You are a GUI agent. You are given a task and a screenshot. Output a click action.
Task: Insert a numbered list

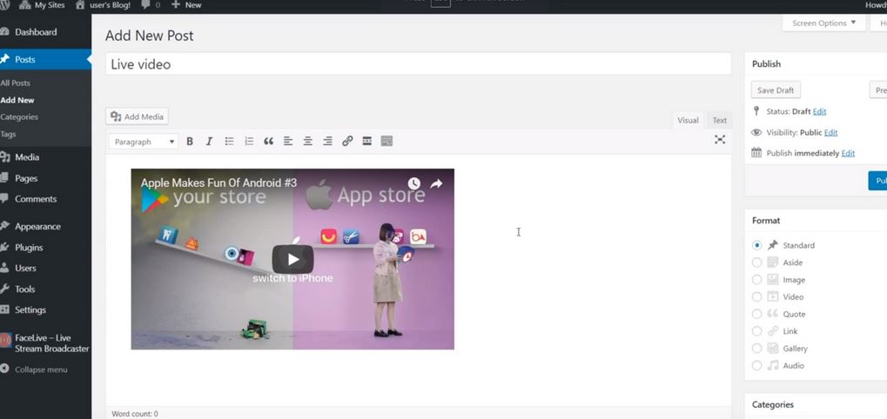click(249, 141)
